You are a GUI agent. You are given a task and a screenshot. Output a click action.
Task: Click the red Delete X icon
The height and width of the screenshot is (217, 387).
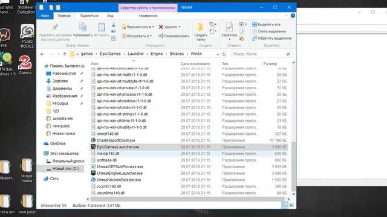(161, 27)
